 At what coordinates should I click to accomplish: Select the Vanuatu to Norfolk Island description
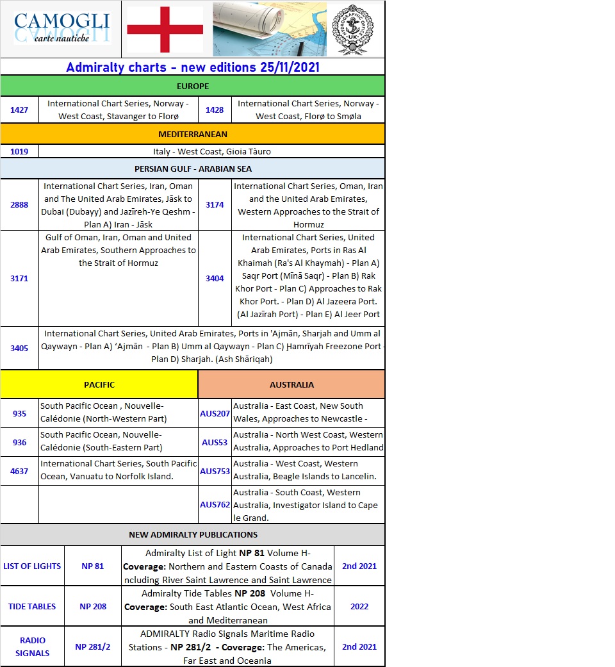tap(119, 470)
